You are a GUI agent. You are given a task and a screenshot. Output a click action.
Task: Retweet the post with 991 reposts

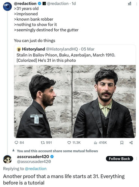pos(43,142)
